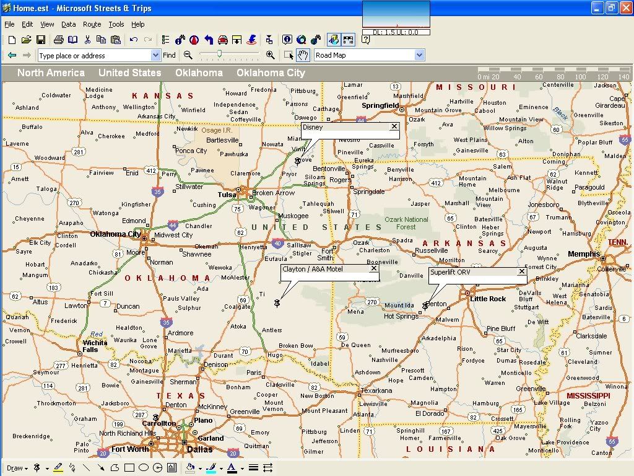
Task: Click the Paste clipboard icon
Action: pos(116,40)
